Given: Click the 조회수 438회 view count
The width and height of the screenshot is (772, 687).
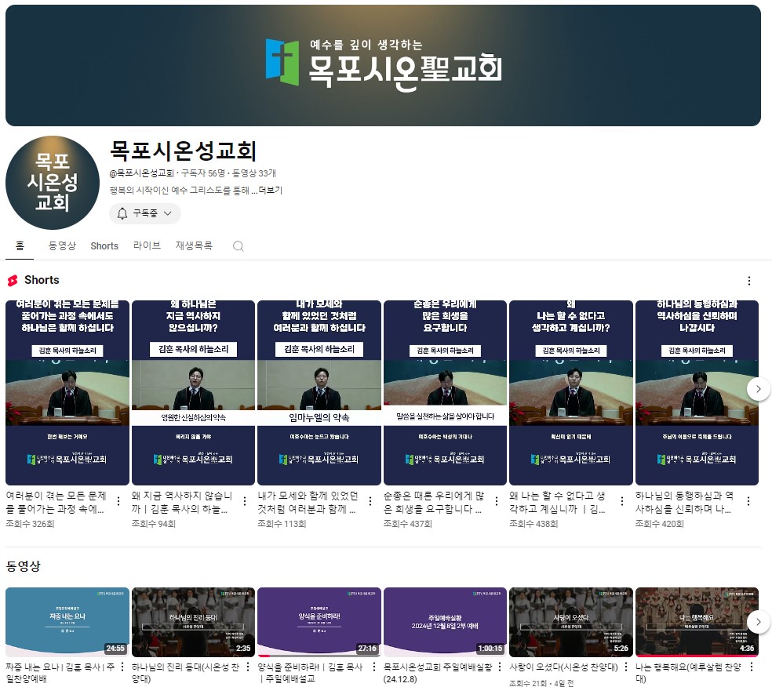Looking at the screenshot, I should [x=533, y=524].
